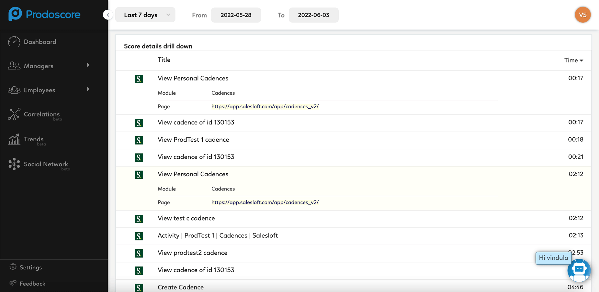
Task: Select View ProdTest 1 cadence row
Action: [353, 140]
